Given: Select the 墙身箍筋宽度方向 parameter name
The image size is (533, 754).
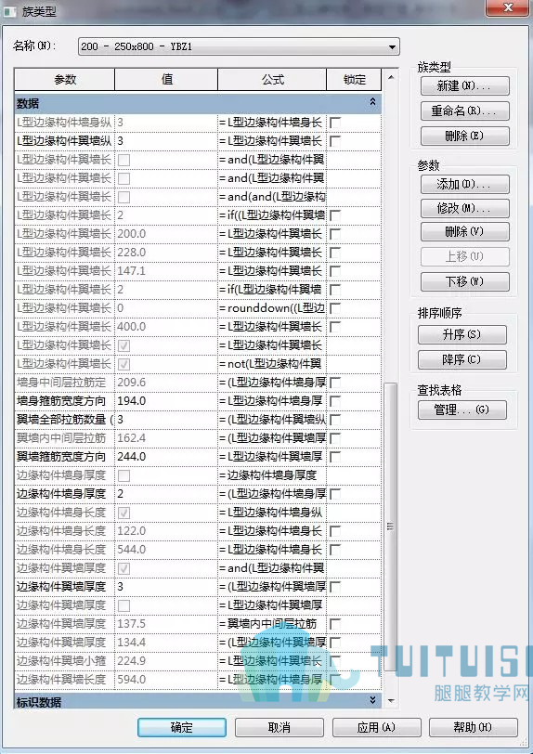Looking at the screenshot, I should 64,401.
